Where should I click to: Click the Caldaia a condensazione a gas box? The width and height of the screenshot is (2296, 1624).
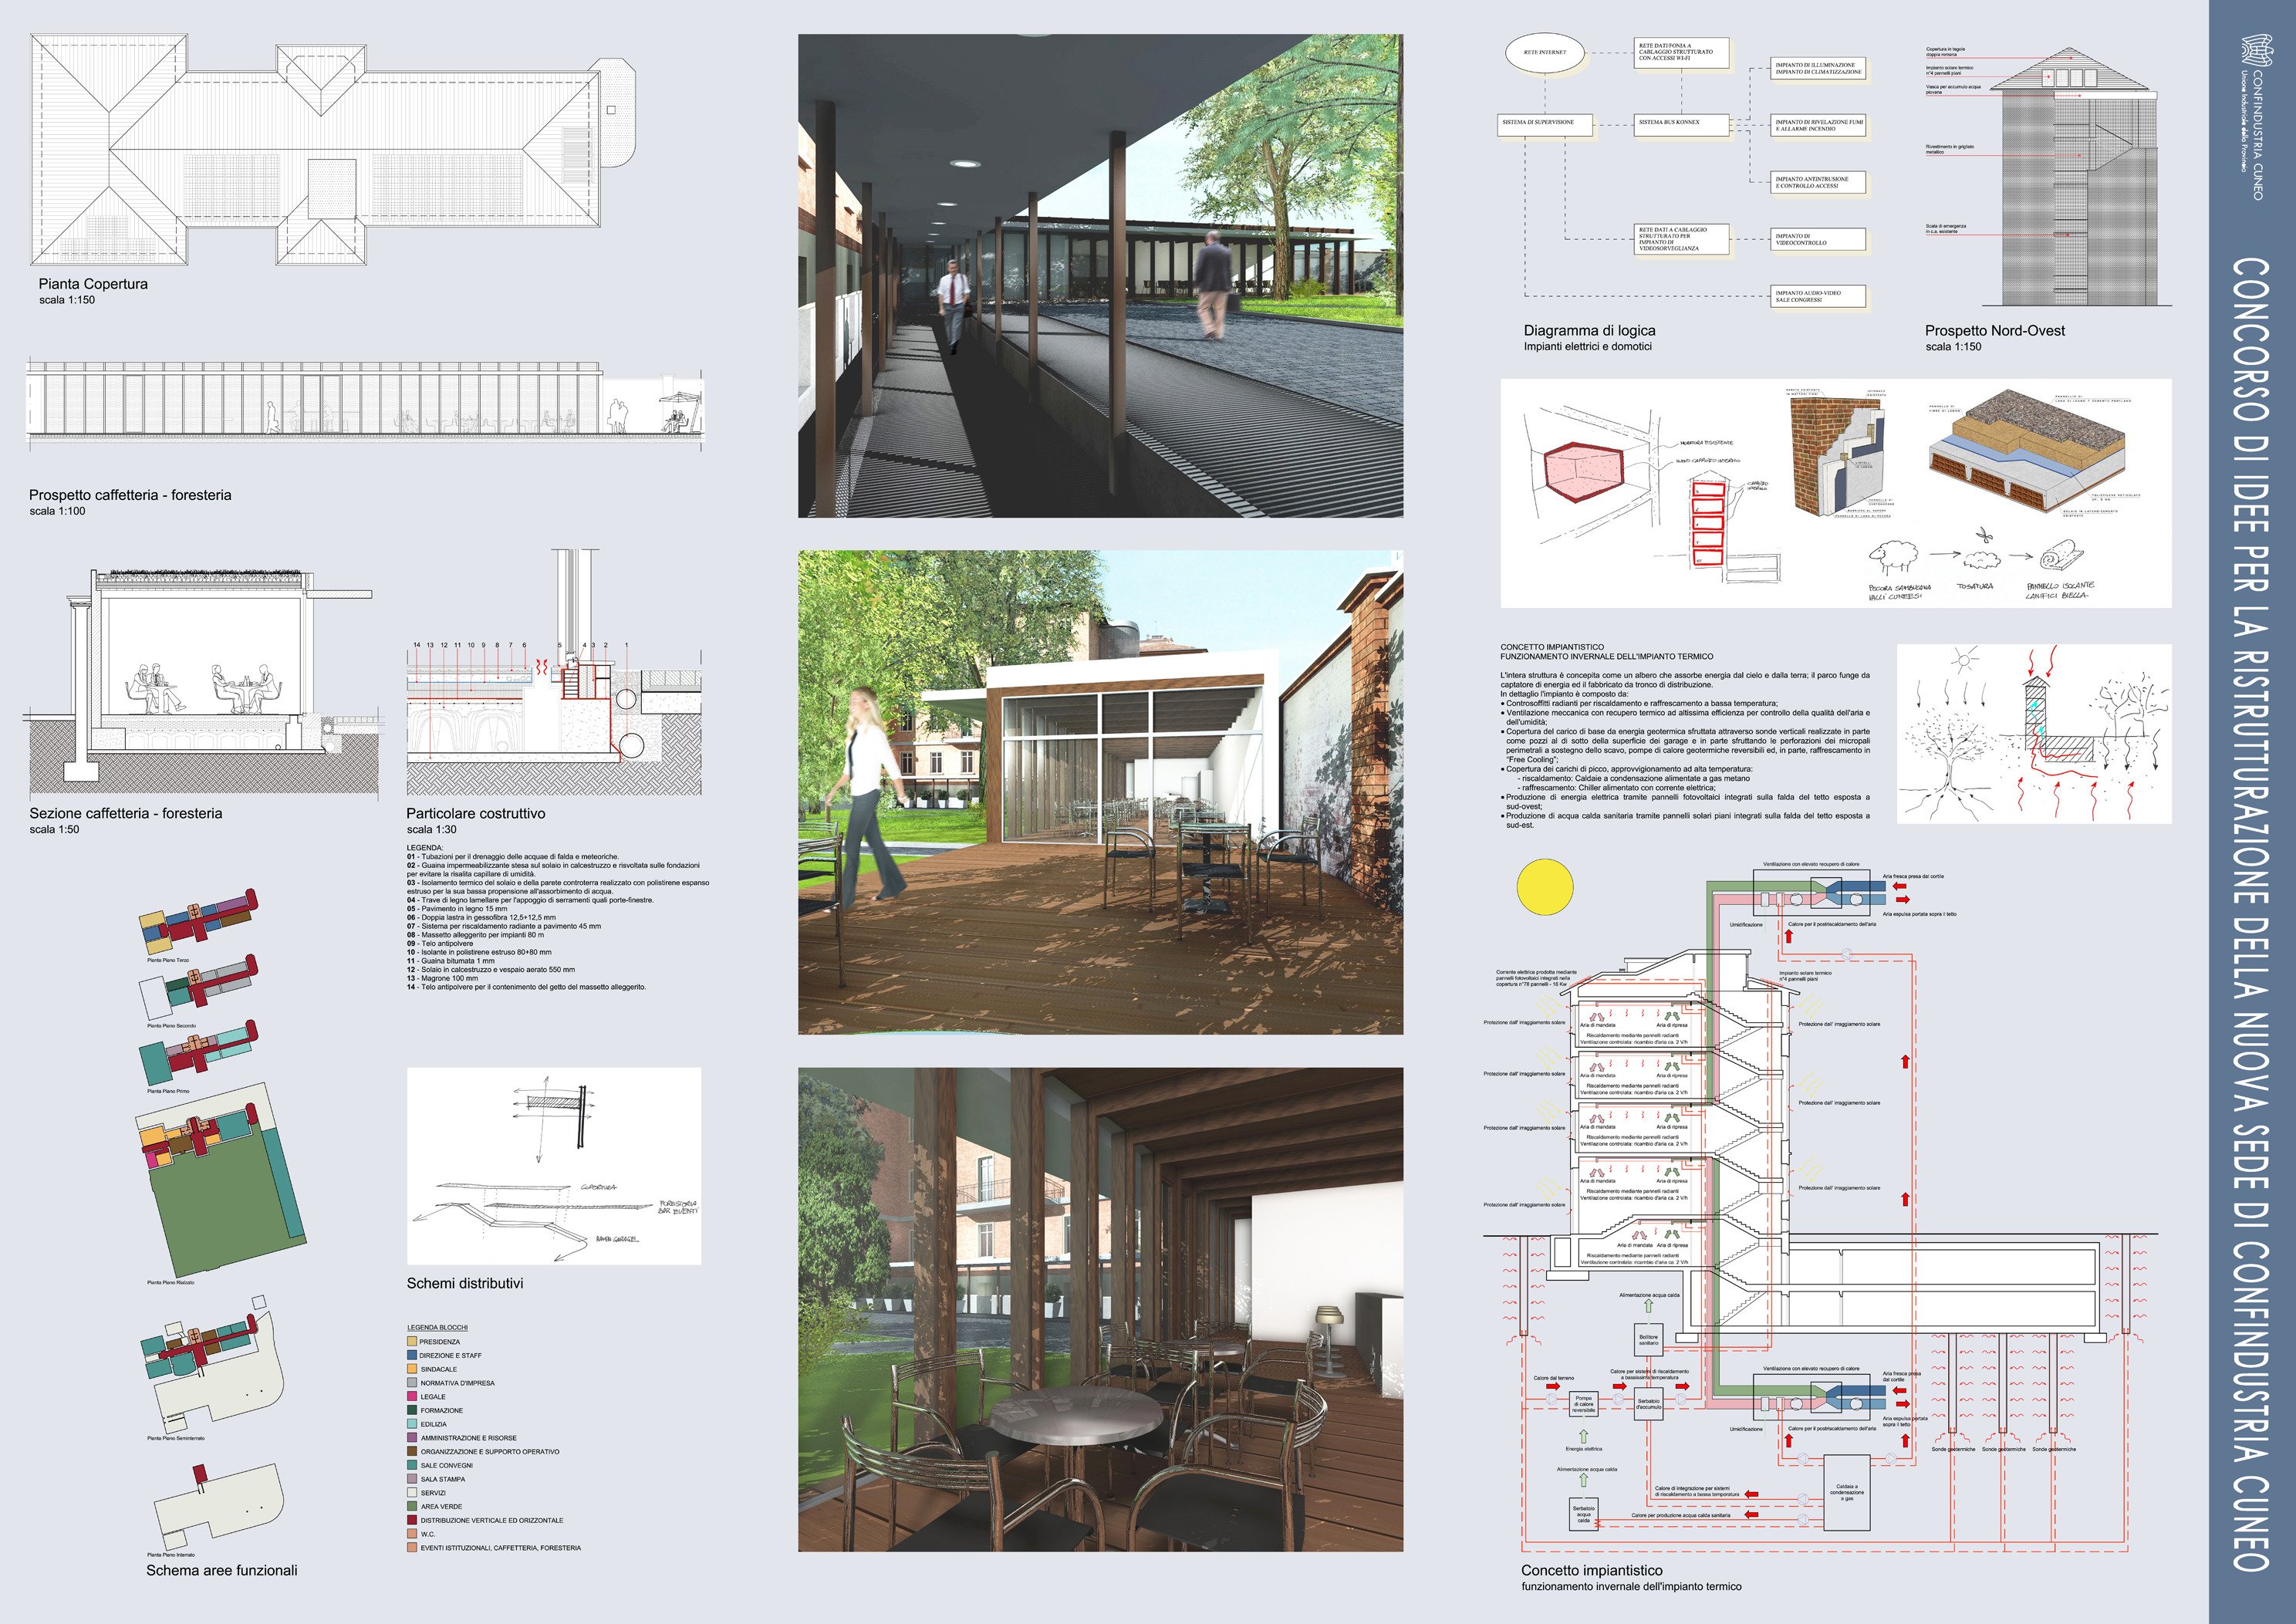(1847, 1493)
